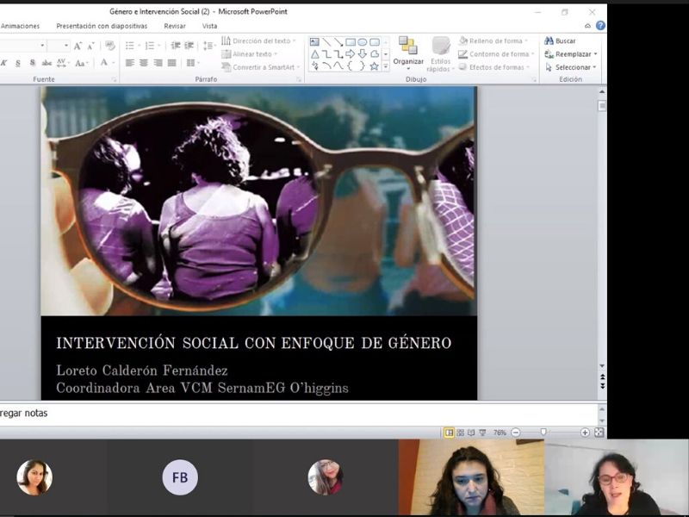Select the oval shape
The image size is (689, 517).
click(x=362, y=42)
